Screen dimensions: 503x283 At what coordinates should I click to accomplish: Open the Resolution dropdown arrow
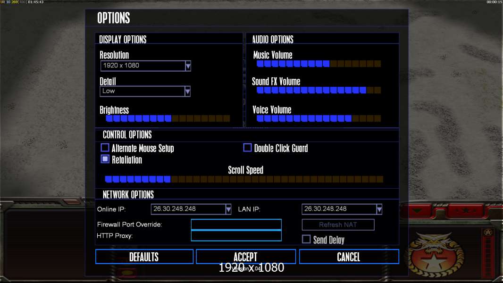[188, 66]
